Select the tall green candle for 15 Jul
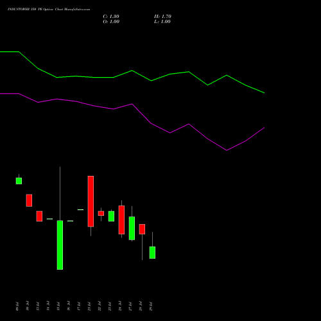 click(60, 245)
